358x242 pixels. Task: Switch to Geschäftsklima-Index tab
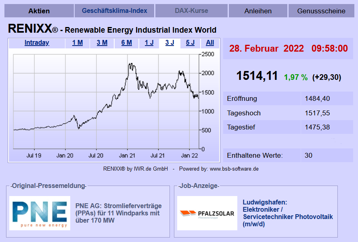(x=115, y=11)
